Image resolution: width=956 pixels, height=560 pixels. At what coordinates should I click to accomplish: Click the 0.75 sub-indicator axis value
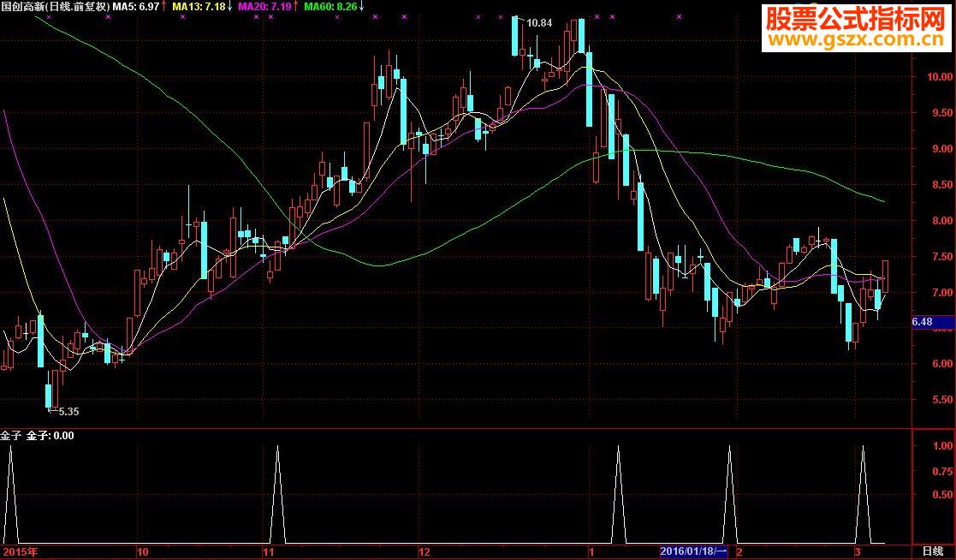(x=942, y=471)
